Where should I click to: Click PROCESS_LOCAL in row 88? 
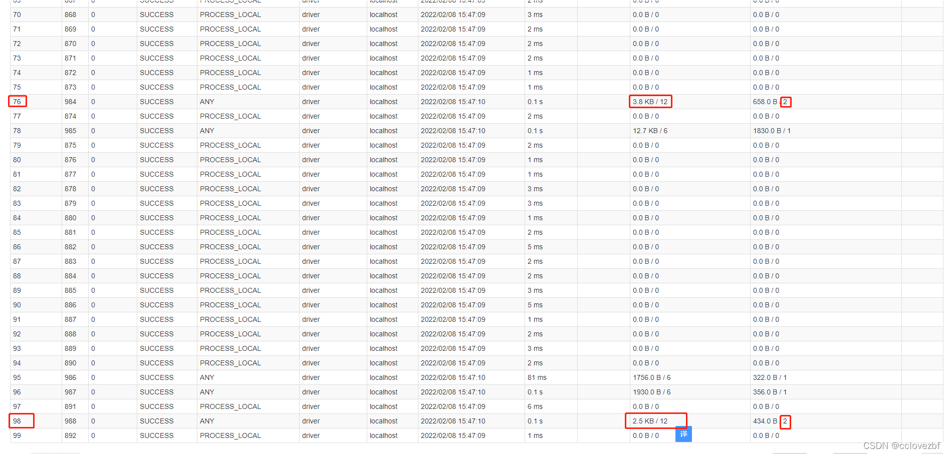(x=230, y=276)
